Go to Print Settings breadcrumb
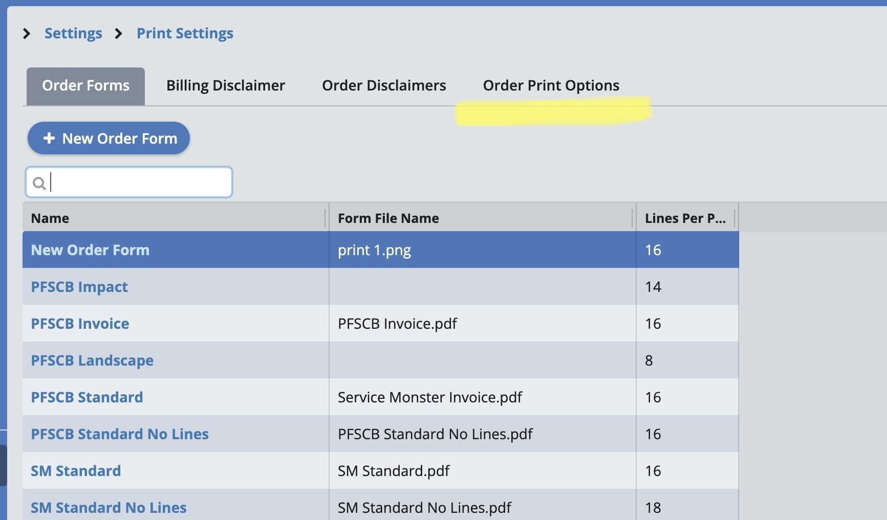This screenshot has width=887, height=520. [185, 34]
